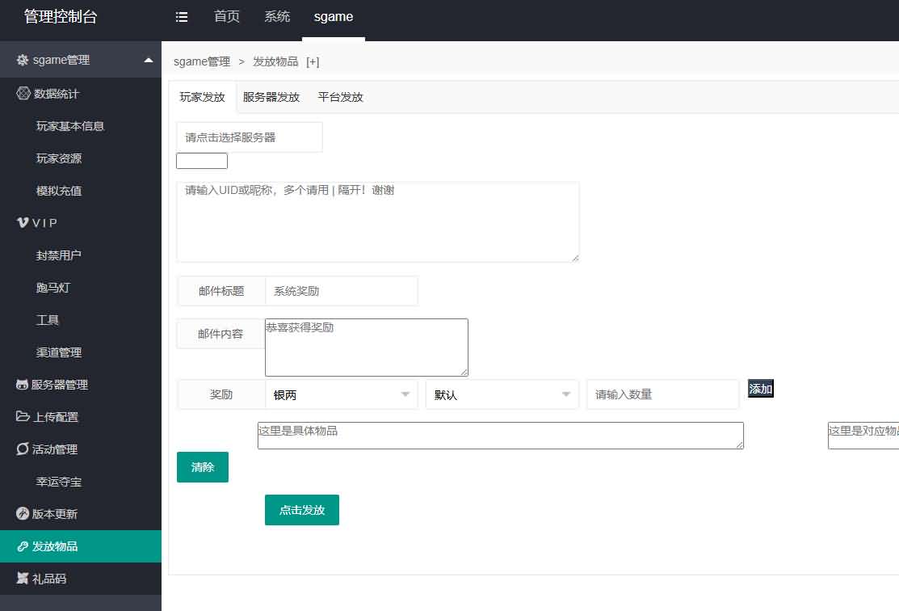Click the 清除 button
Viewport: 899px width, 611px height.
(202, 466)
